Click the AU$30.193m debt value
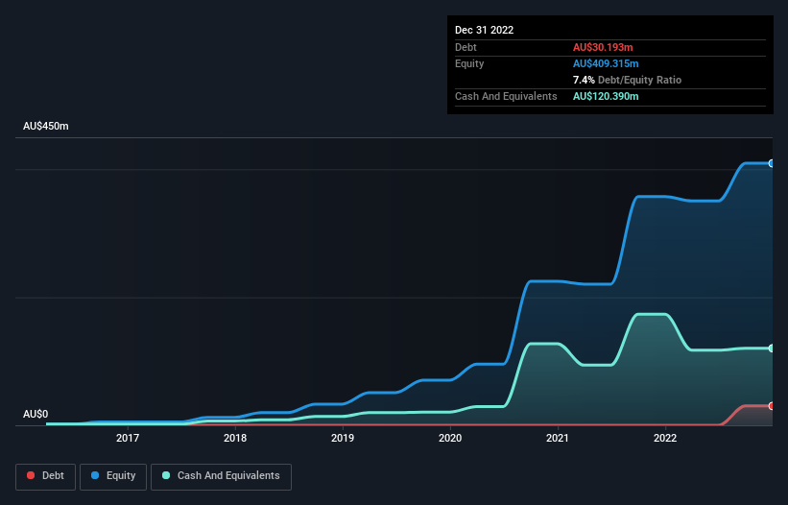Image resolution: width=788 pixels, height=505 pixels. pos(603,47)
